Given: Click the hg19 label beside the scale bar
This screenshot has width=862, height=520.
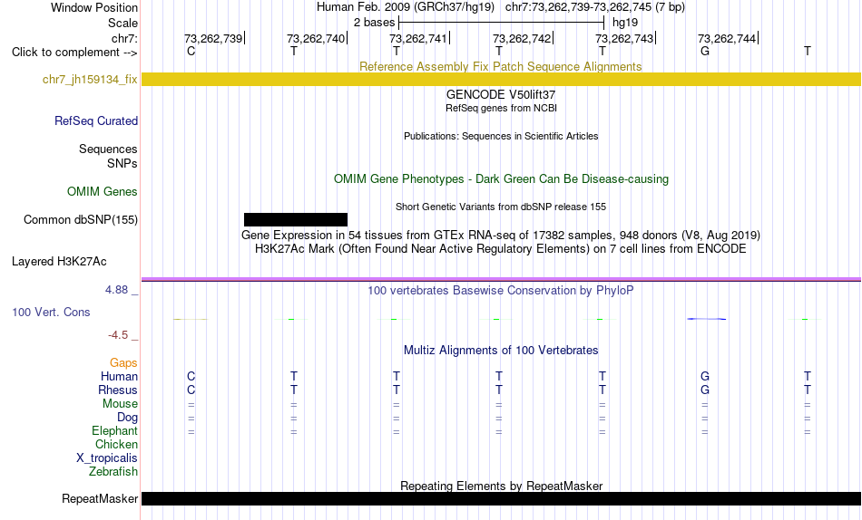Looking at the screenshot, I should point(625,23).
